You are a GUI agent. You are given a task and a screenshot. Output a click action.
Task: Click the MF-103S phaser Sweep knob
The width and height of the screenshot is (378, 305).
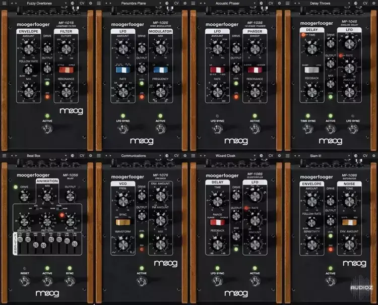click(x=255, y=49)
